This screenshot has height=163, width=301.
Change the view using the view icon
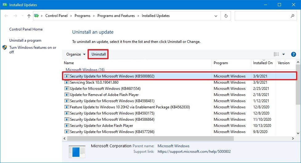[x=276, y=54]
